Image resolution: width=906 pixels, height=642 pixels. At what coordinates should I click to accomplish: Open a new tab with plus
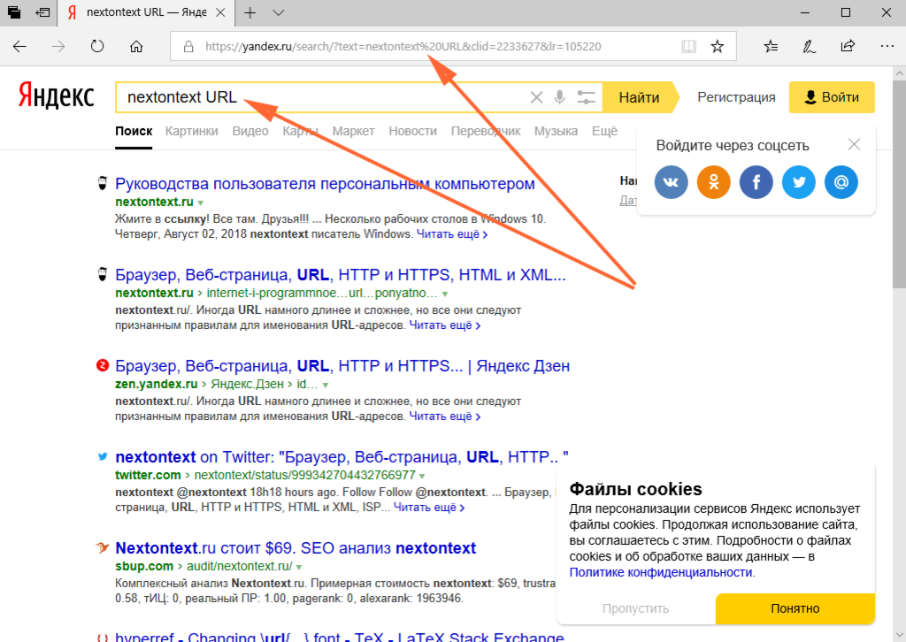click(250, 12)
